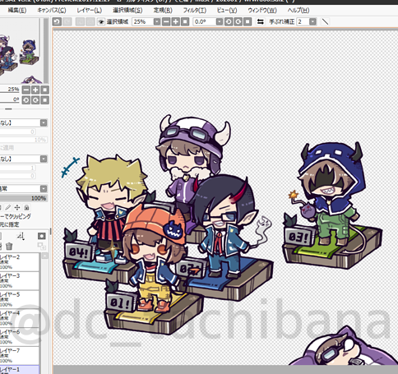Adjust the layer opacity slider at 100%

pyautogui.click(x=23, y=198)
